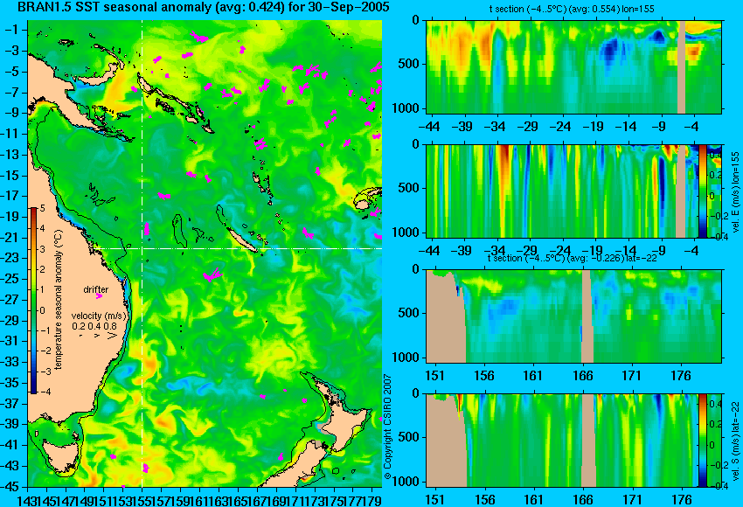
Task: Open the lat=-22 temperature section plot
Action: point(573,316)
